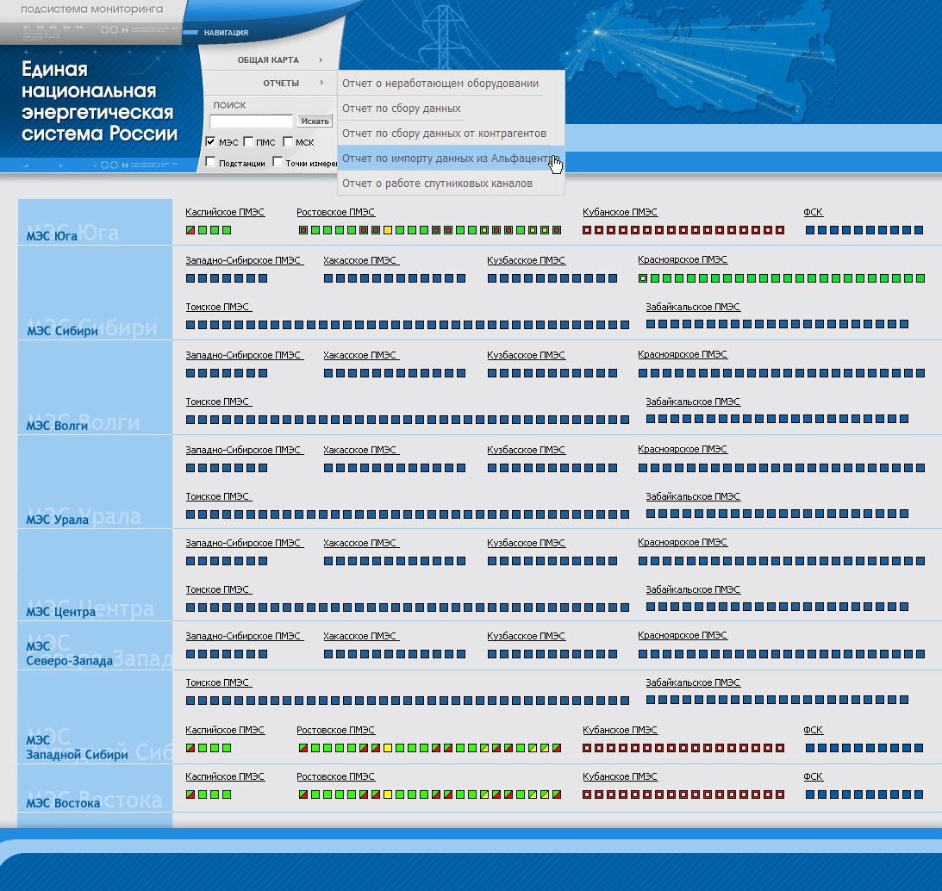
Task: Open the МЭС Юга section link
Action: [52, 236]
